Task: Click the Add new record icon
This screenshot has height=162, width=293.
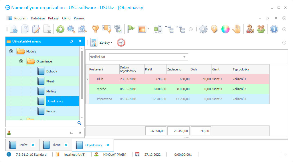Action: pos(13,29)
